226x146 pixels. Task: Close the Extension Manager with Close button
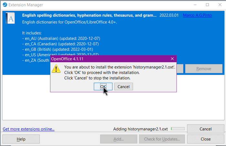206,139
